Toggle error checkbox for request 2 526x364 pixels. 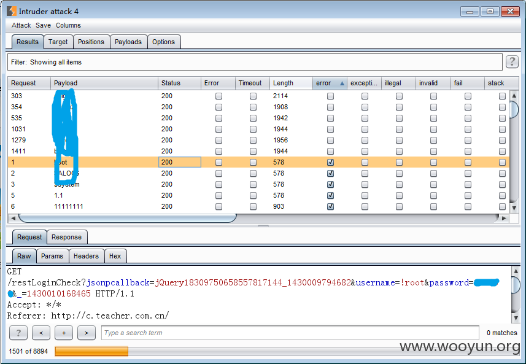tap(330, 174)
